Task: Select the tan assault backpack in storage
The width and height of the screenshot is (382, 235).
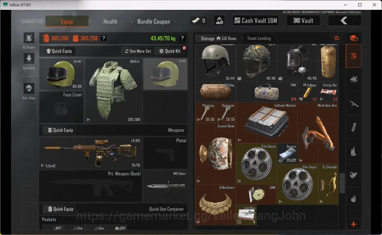Action: point(328,63)
